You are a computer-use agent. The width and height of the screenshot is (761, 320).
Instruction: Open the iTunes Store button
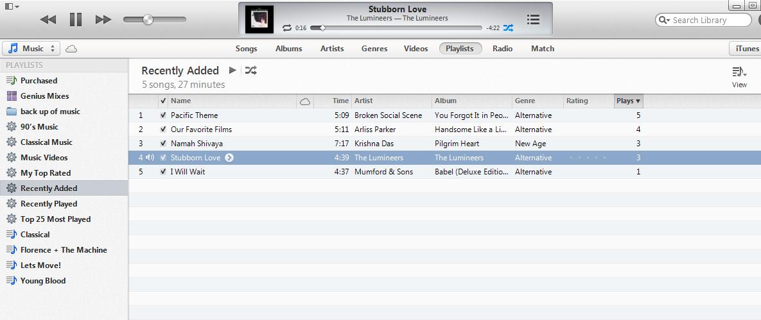[x=746, y=49]
